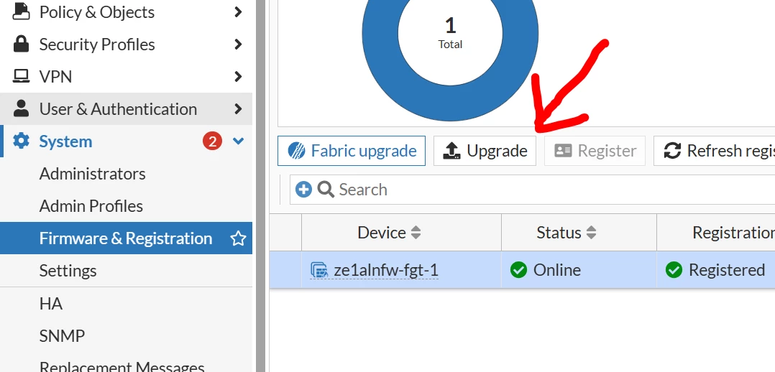The image size is (775, 372).
Task: Expand Security Profiles chevron
Action: [x=238, y=45]
